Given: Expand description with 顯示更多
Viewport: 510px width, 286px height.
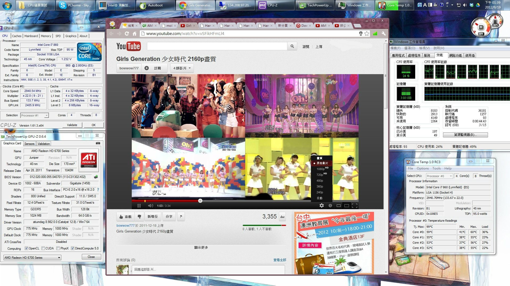Looking at the screenshot, I should [x=201, y=248].
